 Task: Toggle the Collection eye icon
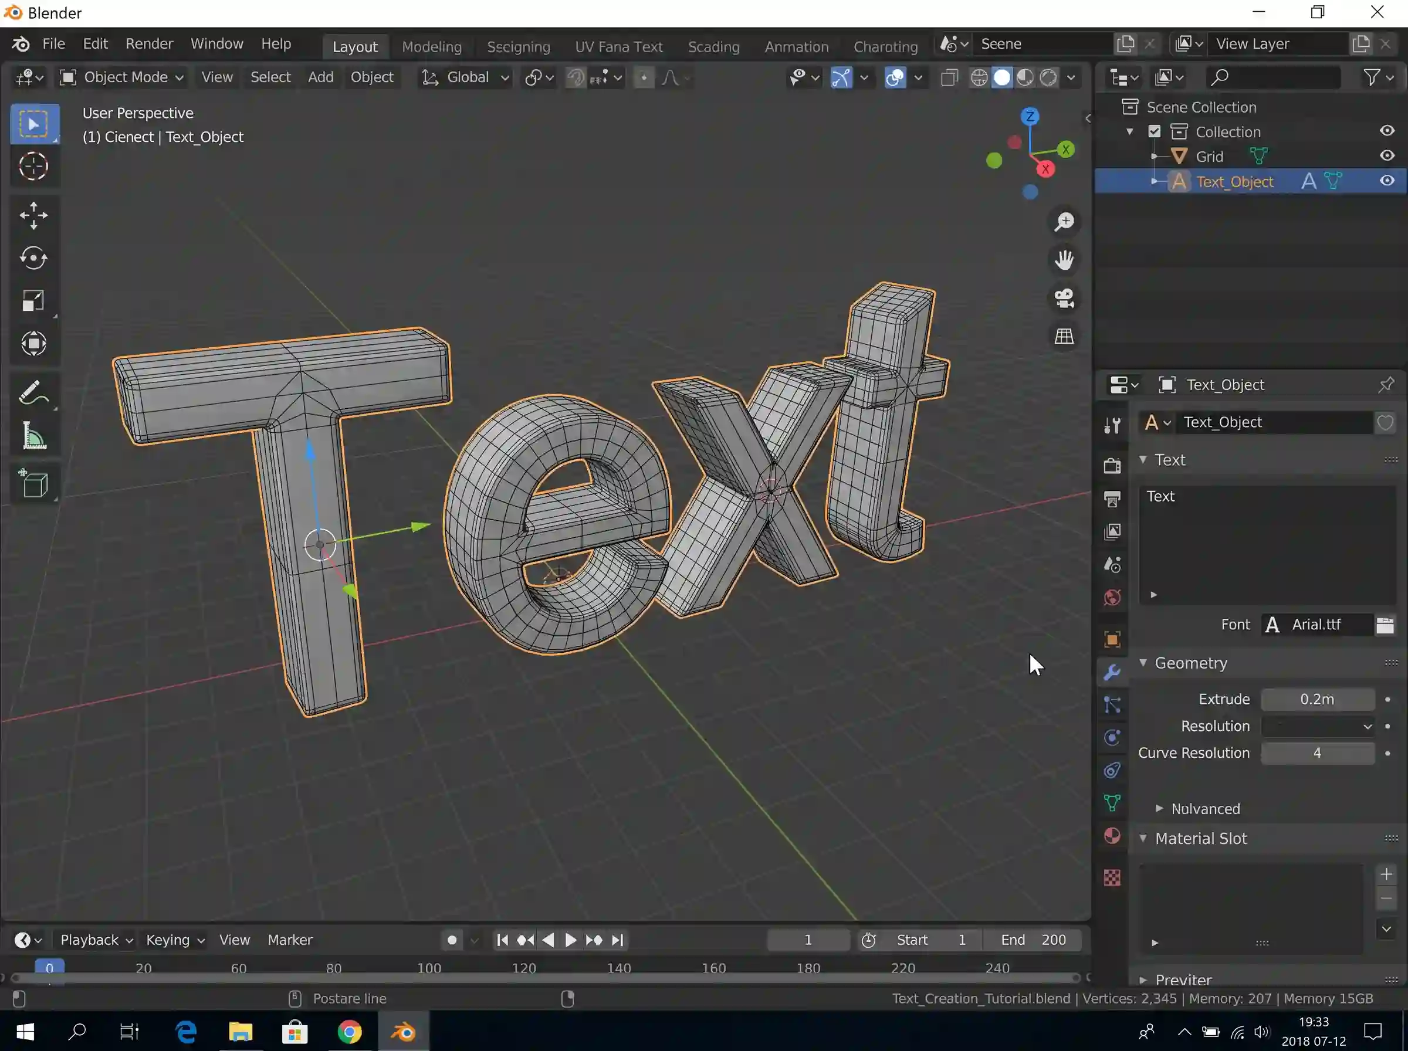pyautogui.click(x=1387, y=131)
